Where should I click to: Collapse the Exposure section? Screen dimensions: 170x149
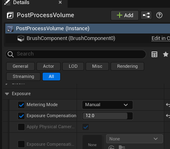tap(7, 94)
